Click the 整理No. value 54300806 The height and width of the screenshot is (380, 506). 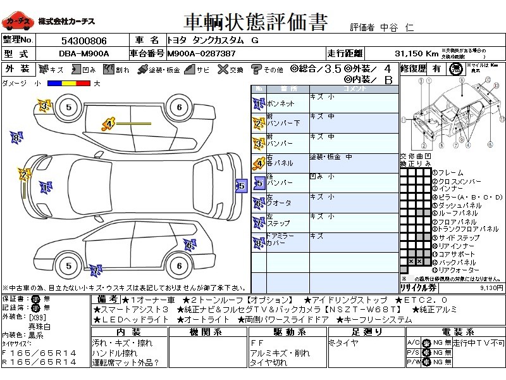84,41
